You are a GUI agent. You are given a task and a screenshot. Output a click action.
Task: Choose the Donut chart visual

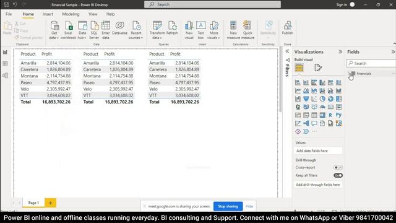pyautogui.click(x=330, y=99)
